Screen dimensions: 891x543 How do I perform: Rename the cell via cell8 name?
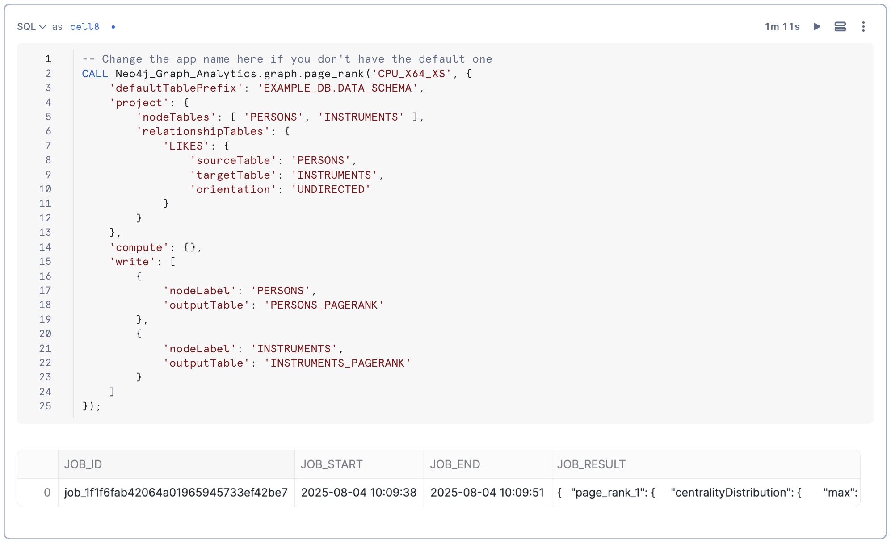pos(84,27)
